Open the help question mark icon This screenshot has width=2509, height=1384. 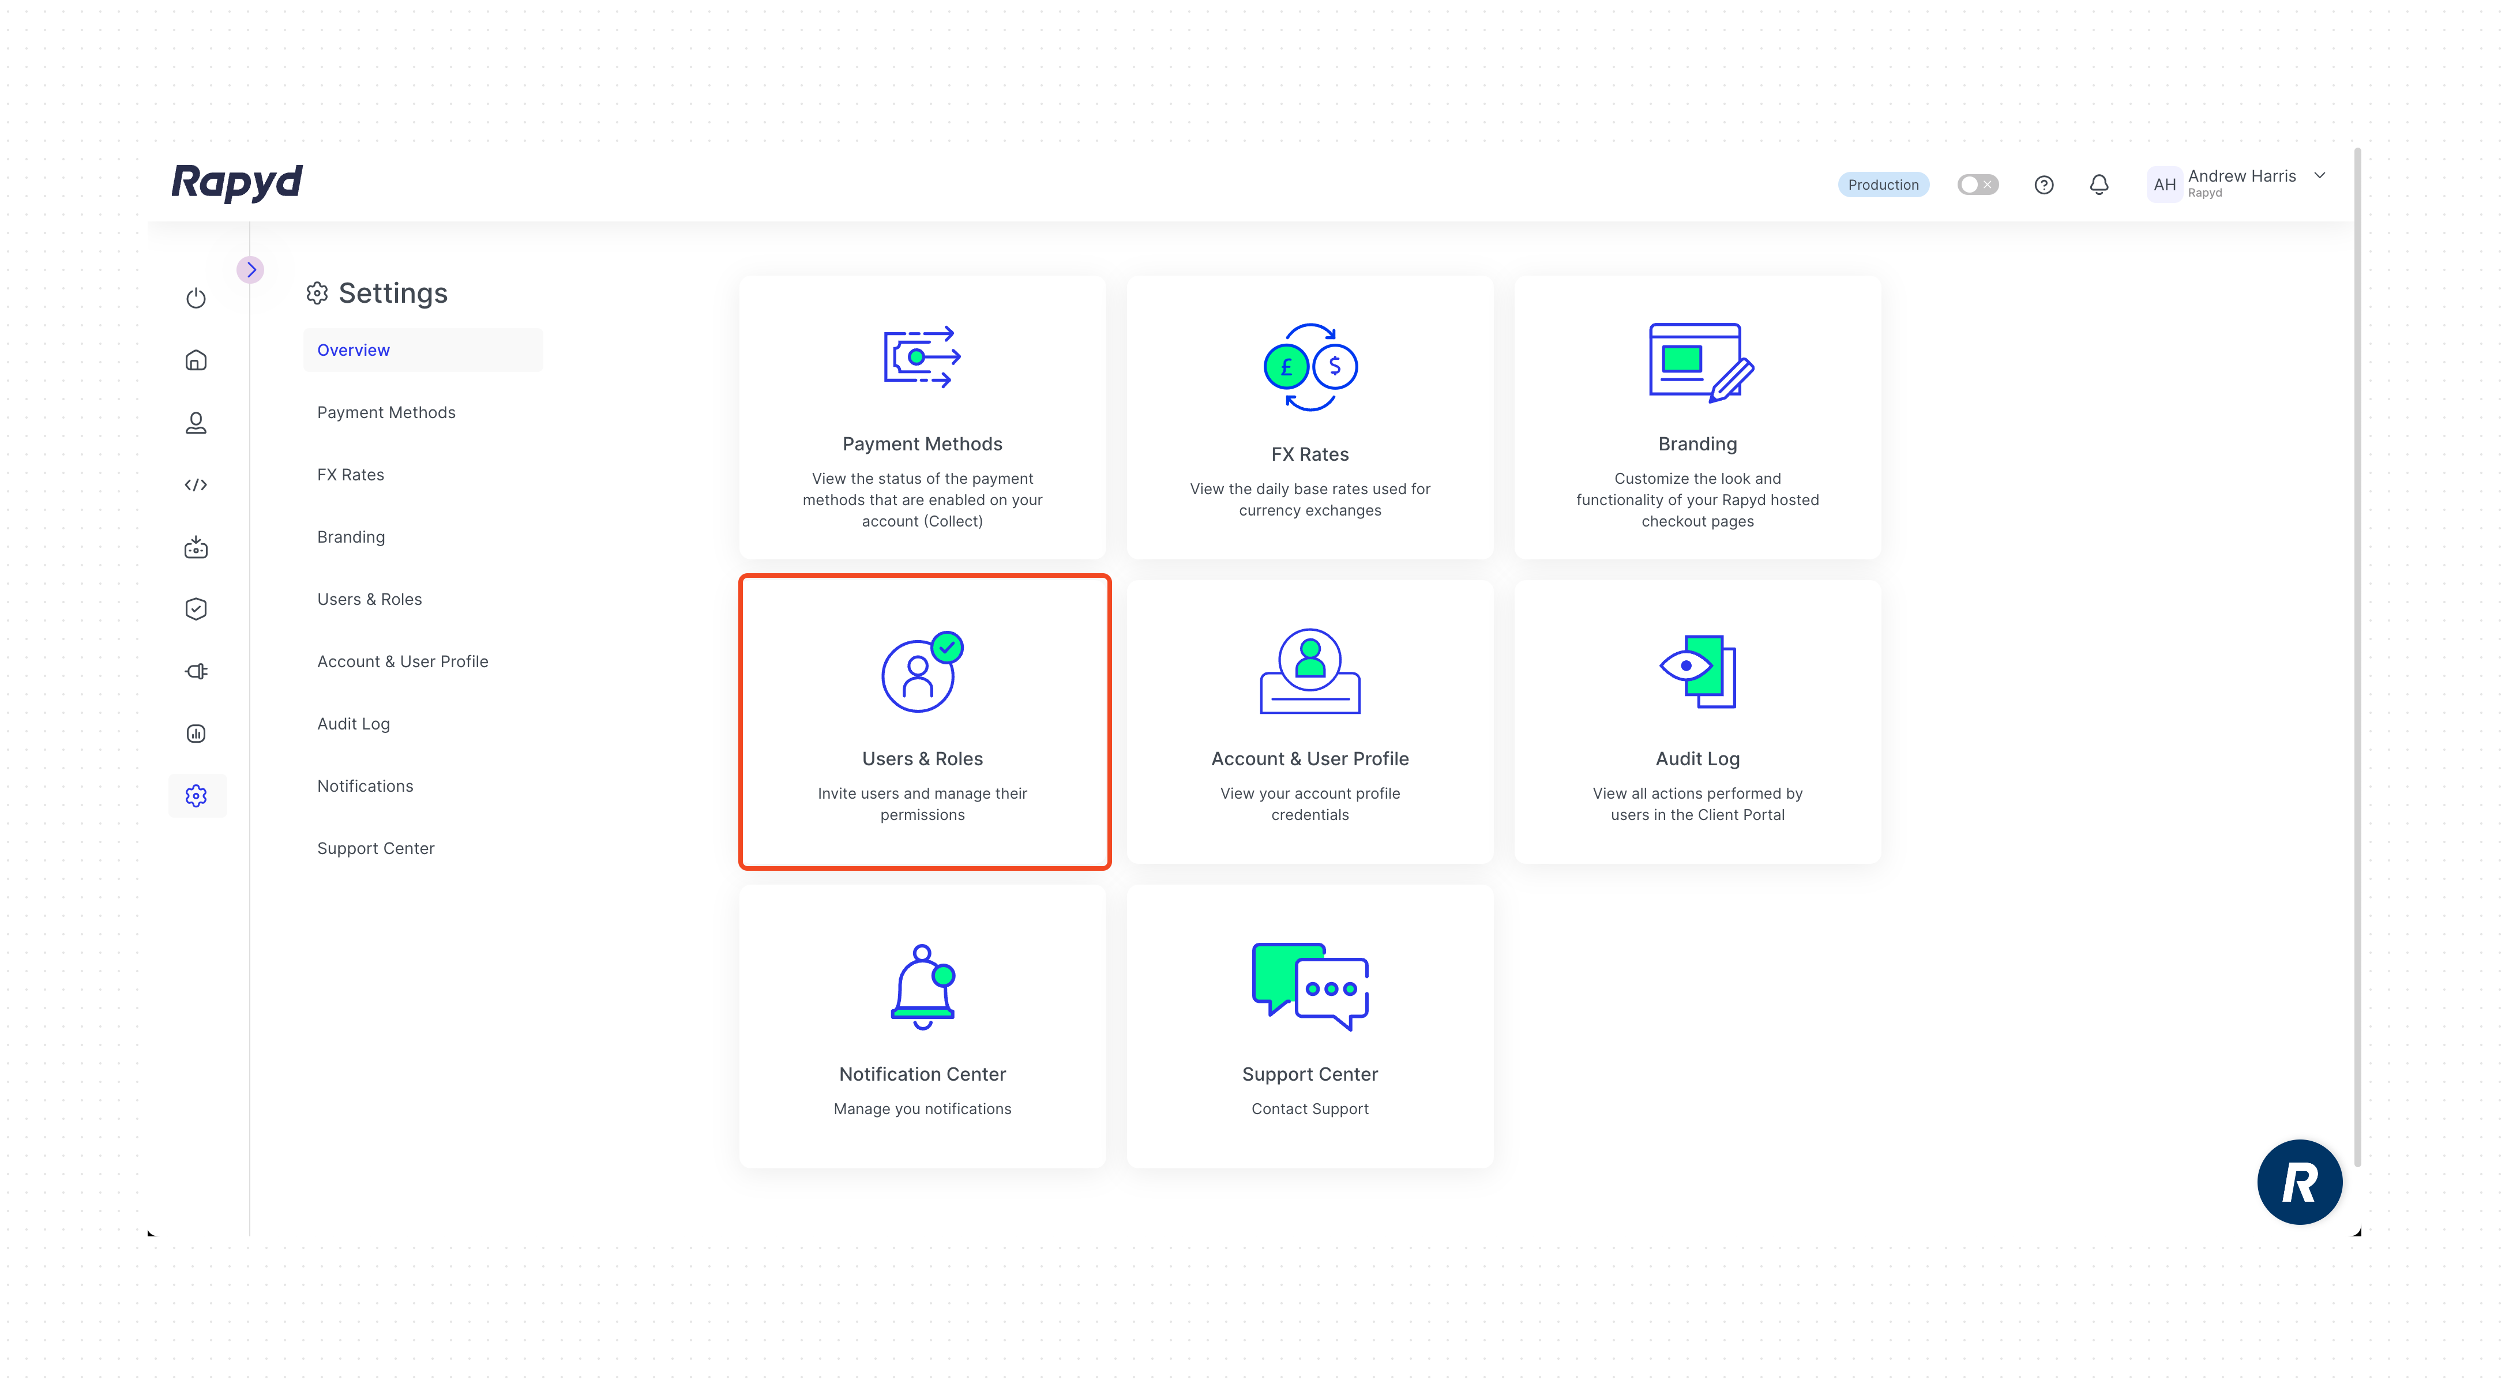point(2044,185)
